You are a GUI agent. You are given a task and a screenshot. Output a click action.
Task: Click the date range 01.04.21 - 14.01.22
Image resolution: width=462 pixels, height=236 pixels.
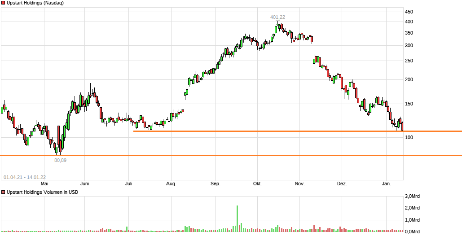coord(24,177)
